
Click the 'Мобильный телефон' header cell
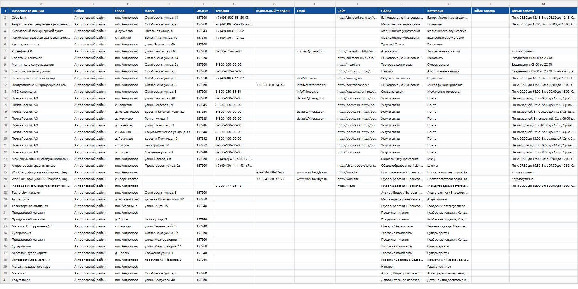click(274, 11)
